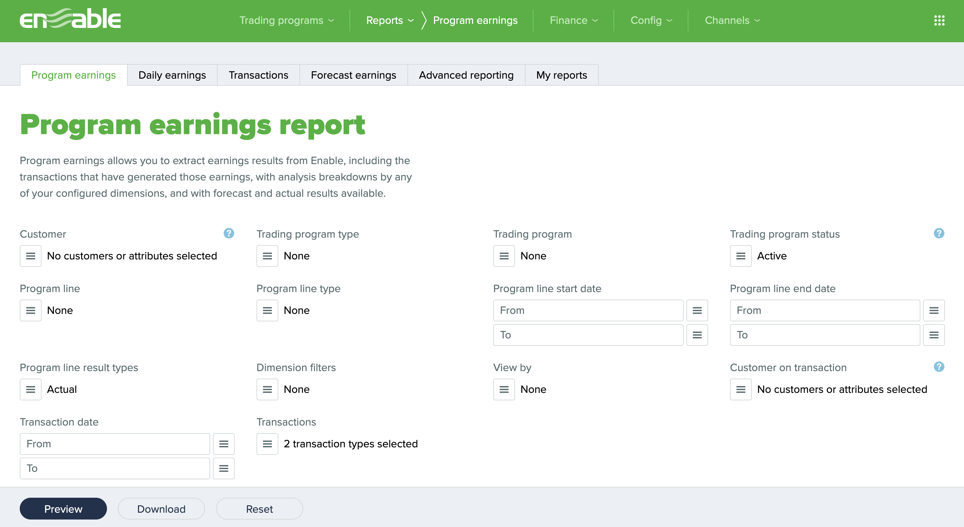Switch to the Daily earnings tab

pyautogui.click(x=172, y=75)
